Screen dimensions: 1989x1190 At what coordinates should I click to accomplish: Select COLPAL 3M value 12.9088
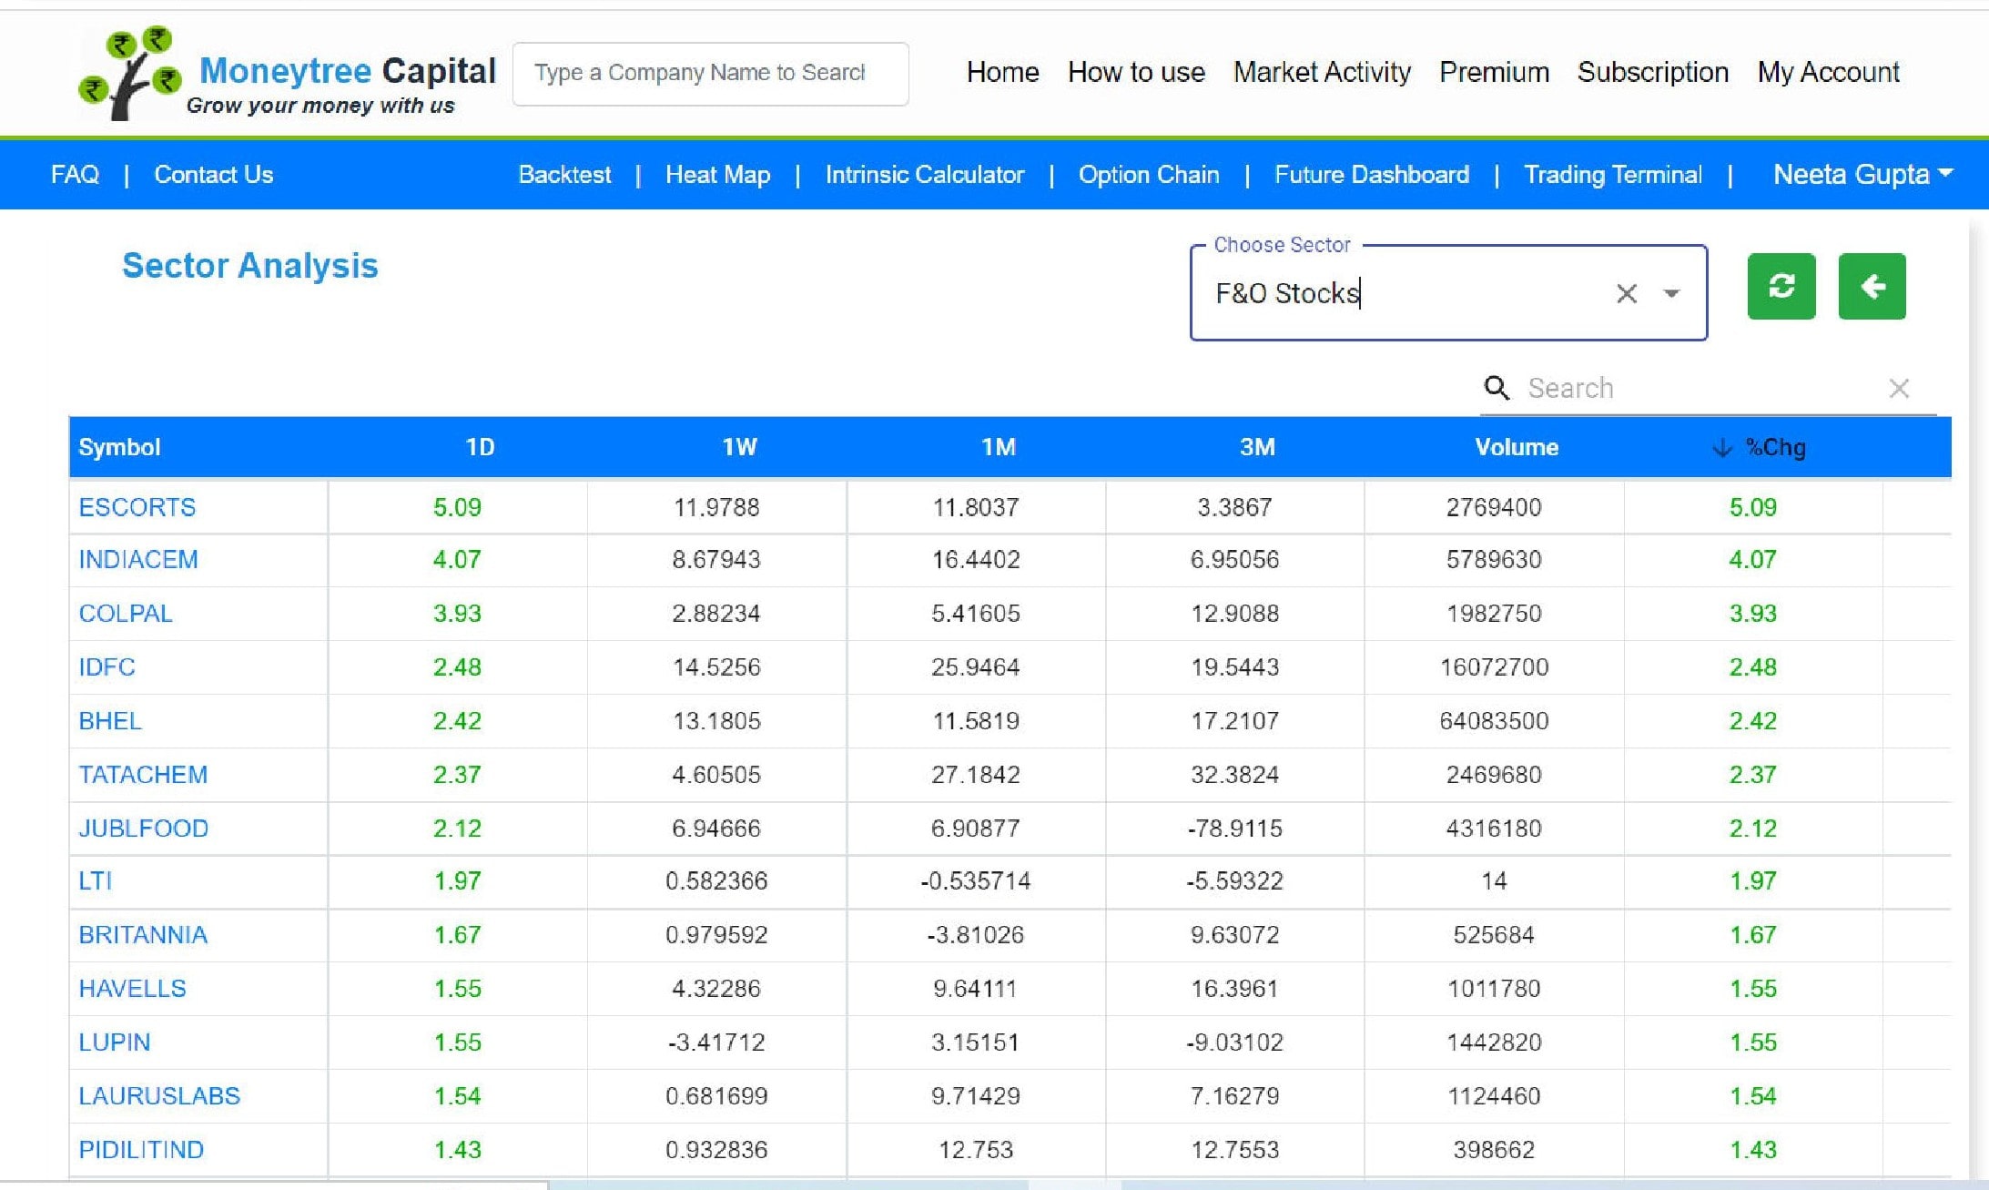1234,613
